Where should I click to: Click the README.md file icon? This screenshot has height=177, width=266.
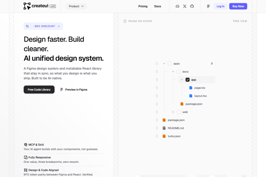tap(164, 128)
